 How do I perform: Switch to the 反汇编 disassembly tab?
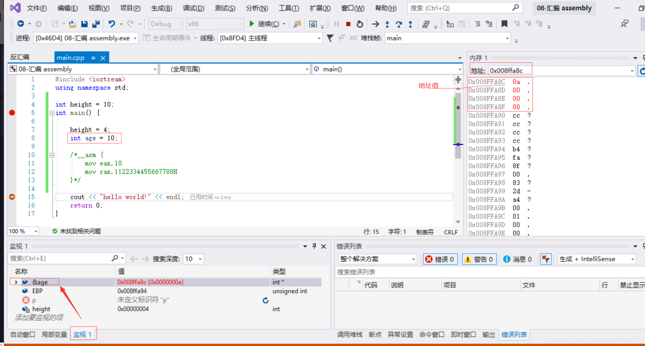(20, 57)
